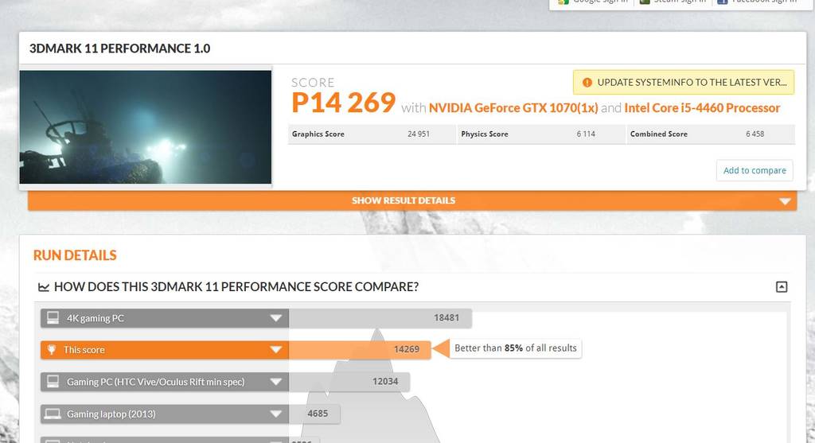Click the Combined Score value 6 458
815x443 pixels.
[x=755, y=134]
